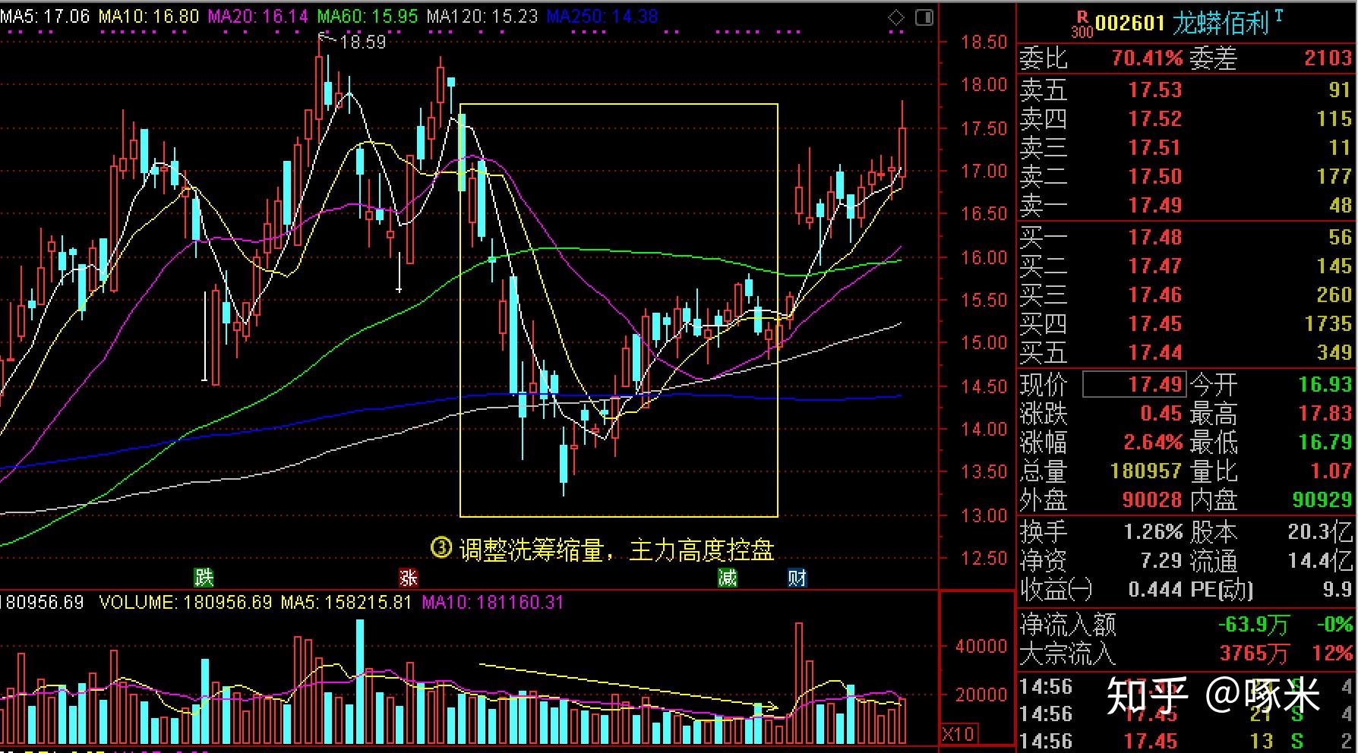Viewport: 1358px width, 753px height.
Task: Select the 卖一 ask price 17.49
Action: (x=1155, y=206)
